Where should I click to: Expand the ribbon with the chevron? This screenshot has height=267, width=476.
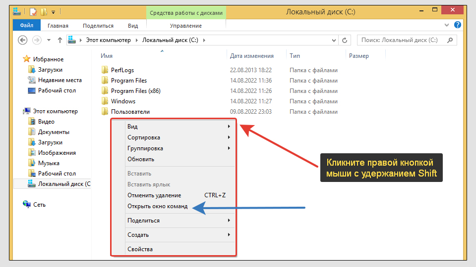(447, 25)
